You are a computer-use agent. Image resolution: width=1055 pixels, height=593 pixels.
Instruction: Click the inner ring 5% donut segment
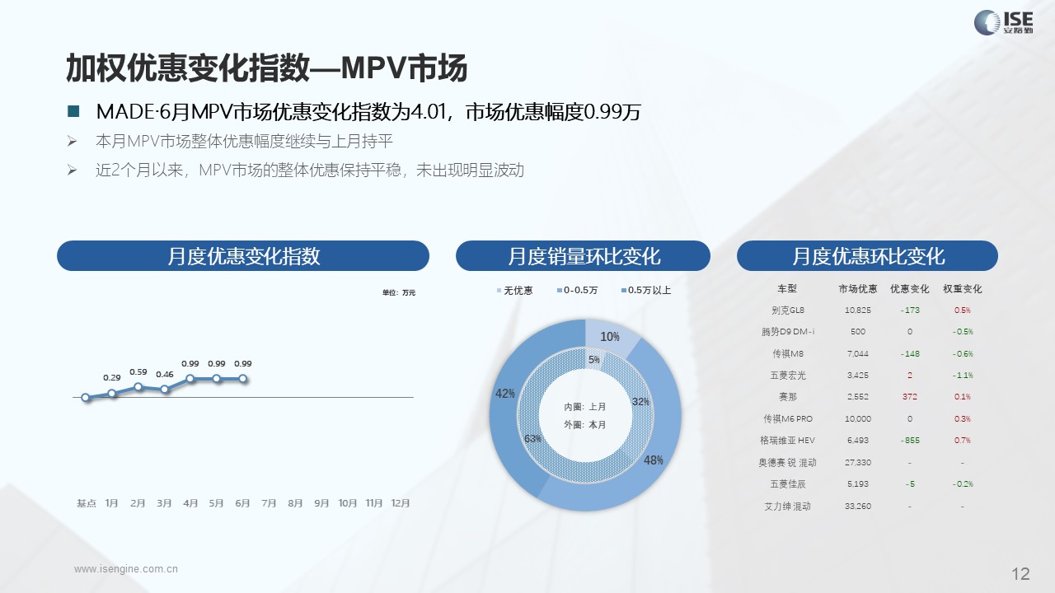click(593, 359)
